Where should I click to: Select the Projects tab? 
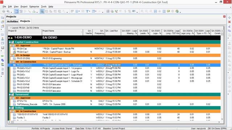pos(25,21)
